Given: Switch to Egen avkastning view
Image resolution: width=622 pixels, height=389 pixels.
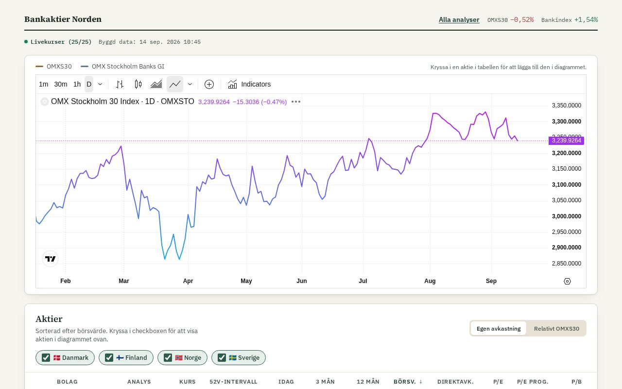Looking at the screenshot, I should coord(499,328).
